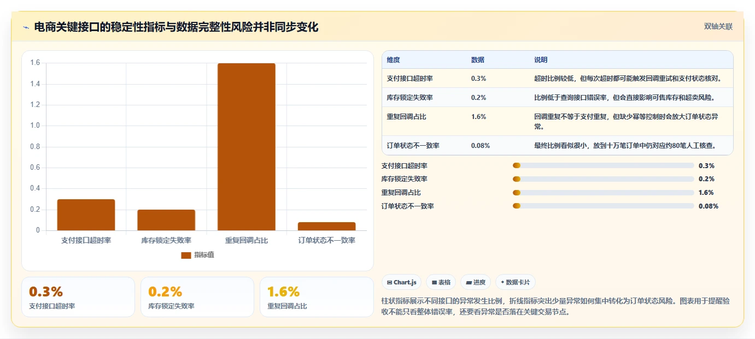Click the 0.3% 支付接口超时率 data card
The width and height of the screenshot is (755, 339).
78,297
